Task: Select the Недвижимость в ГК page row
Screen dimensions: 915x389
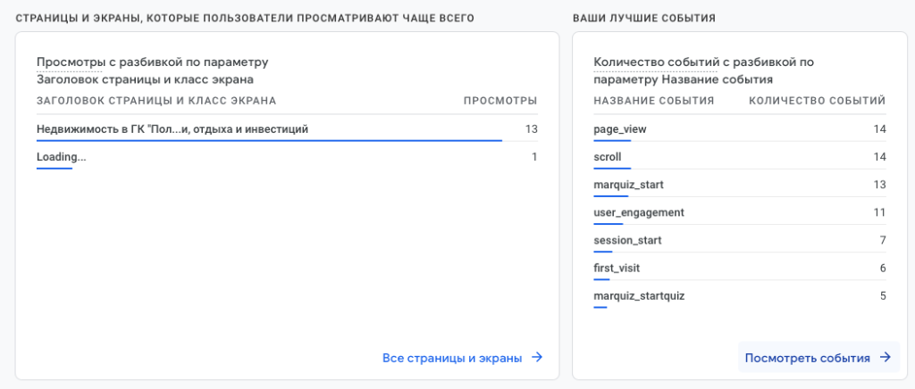Action: click(172, 129)
